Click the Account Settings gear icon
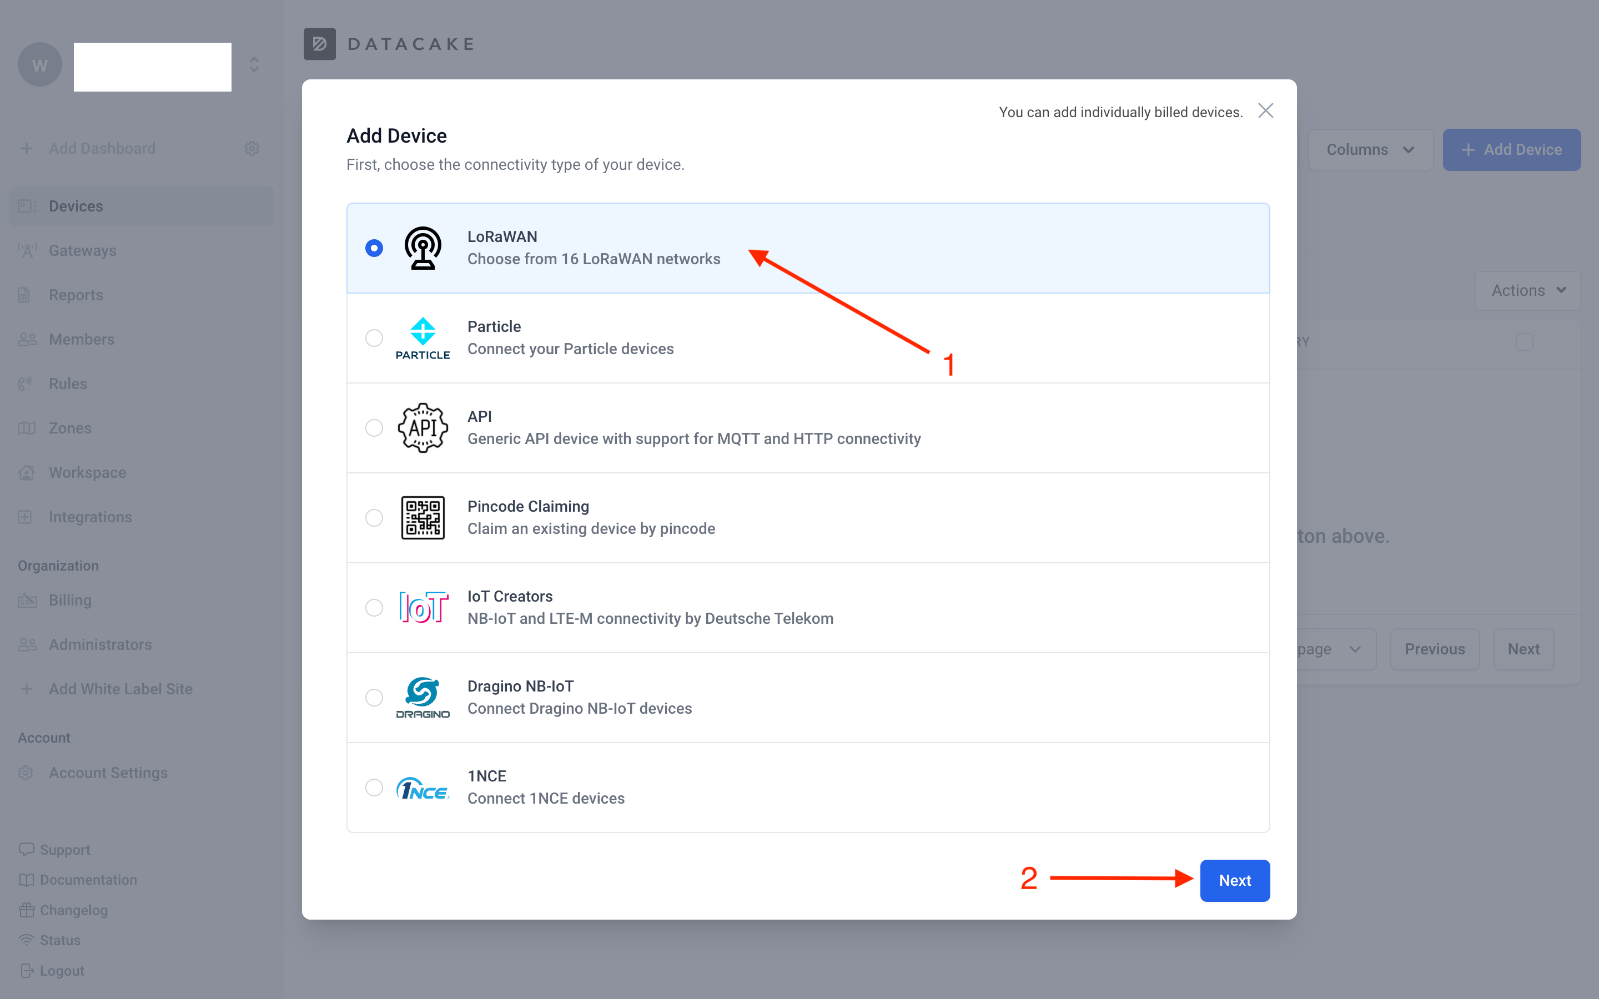This screenshot has height=999, width=1599. pos(26,773)
